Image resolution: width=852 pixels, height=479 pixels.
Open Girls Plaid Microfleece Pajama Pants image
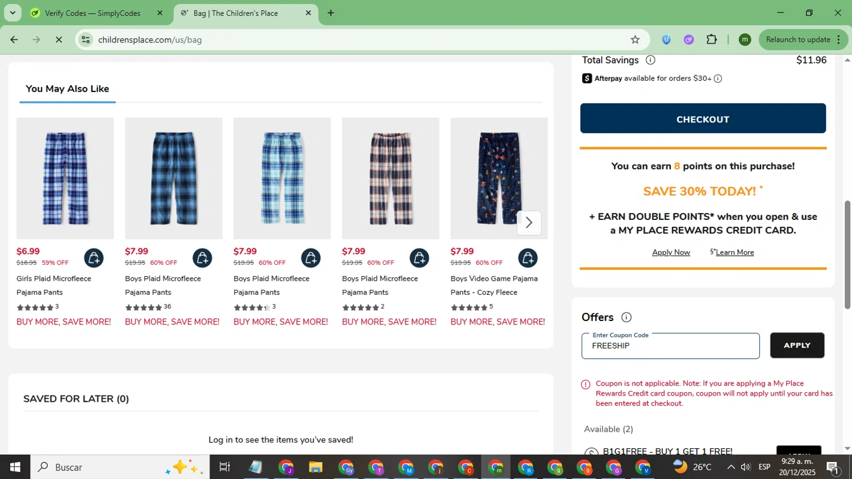pyautogui.click(x=65, y=178)
